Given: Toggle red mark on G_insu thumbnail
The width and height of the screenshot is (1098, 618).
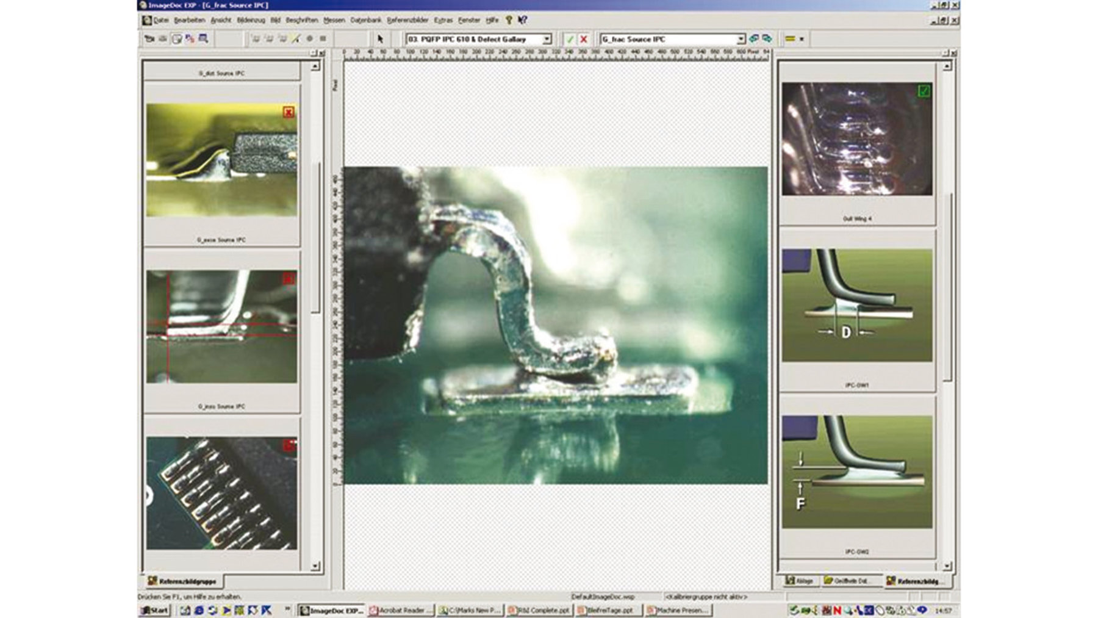Looking at the screenshot, I should coord(289,279).
